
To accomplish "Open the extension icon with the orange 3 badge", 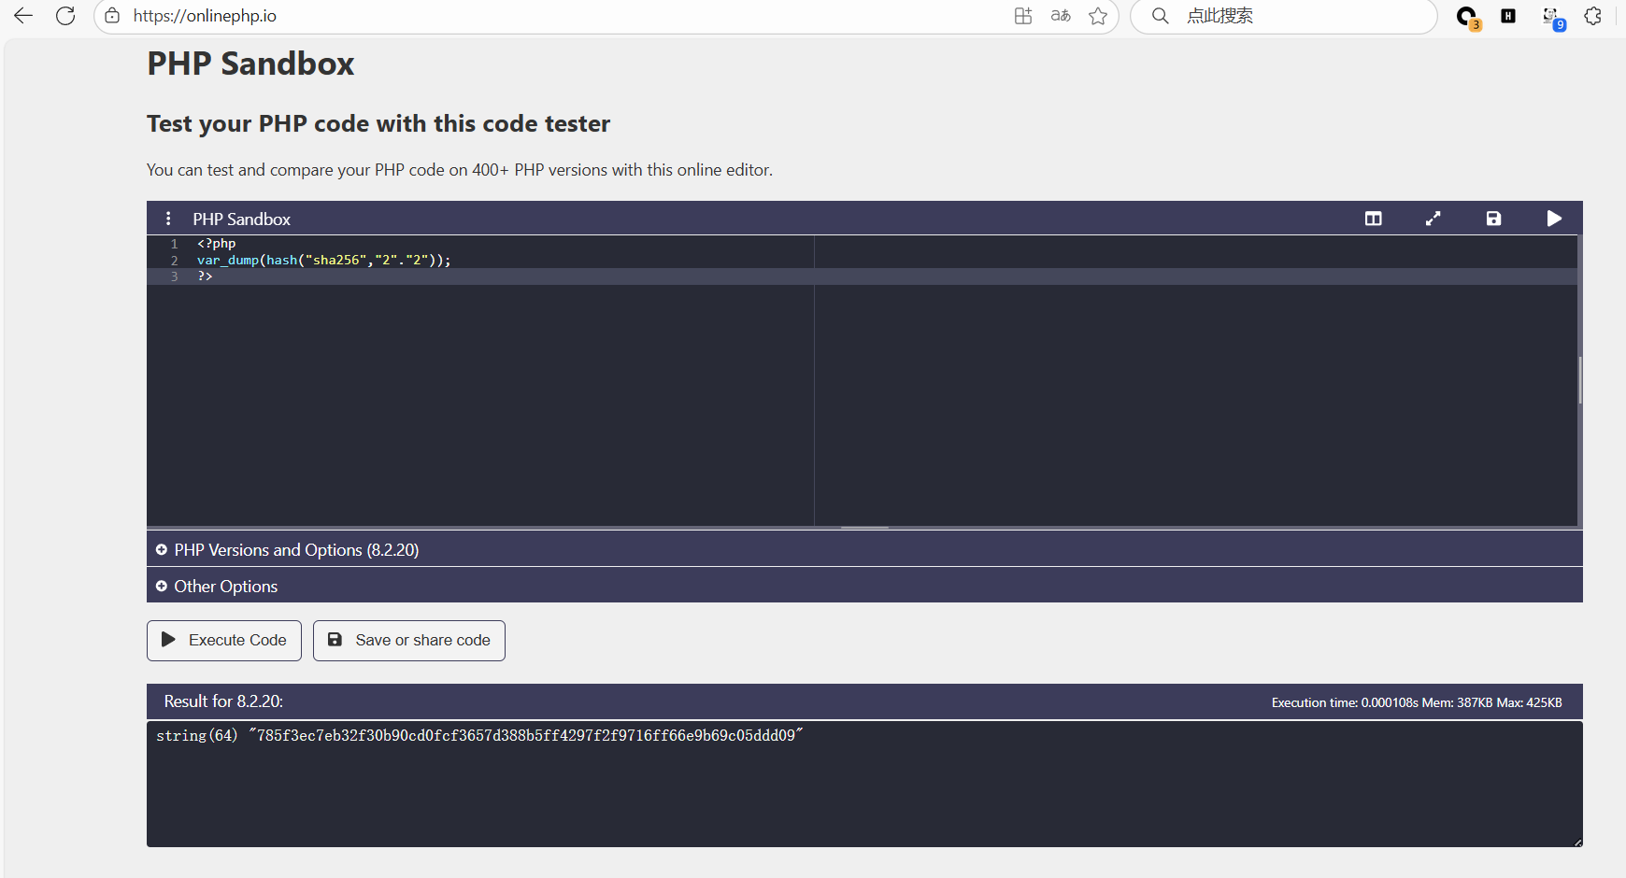I will point(1468,18).
